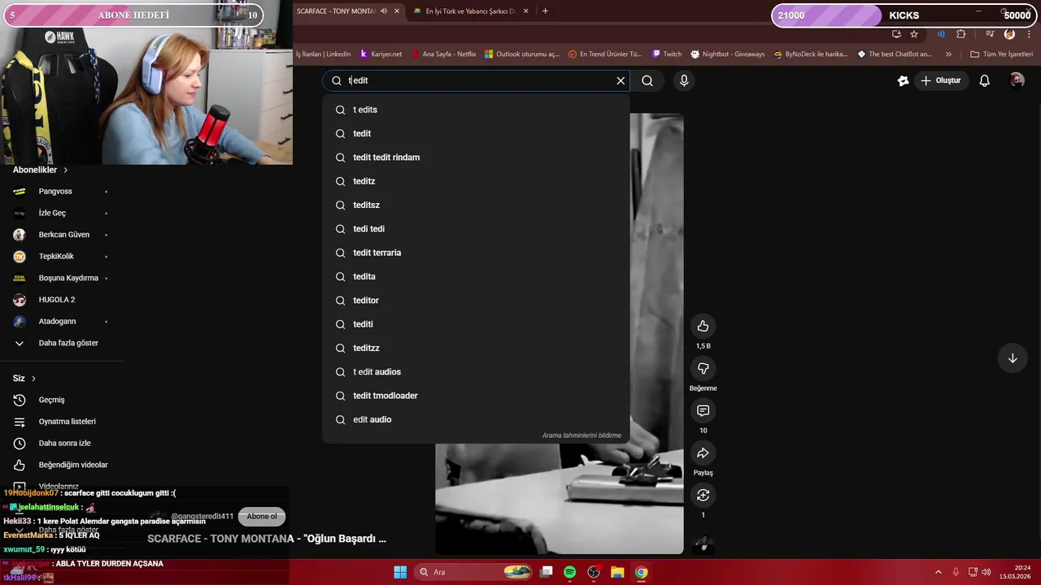Start voice search with microphone icon
The image size is (1041, 585).
(684, 80)
